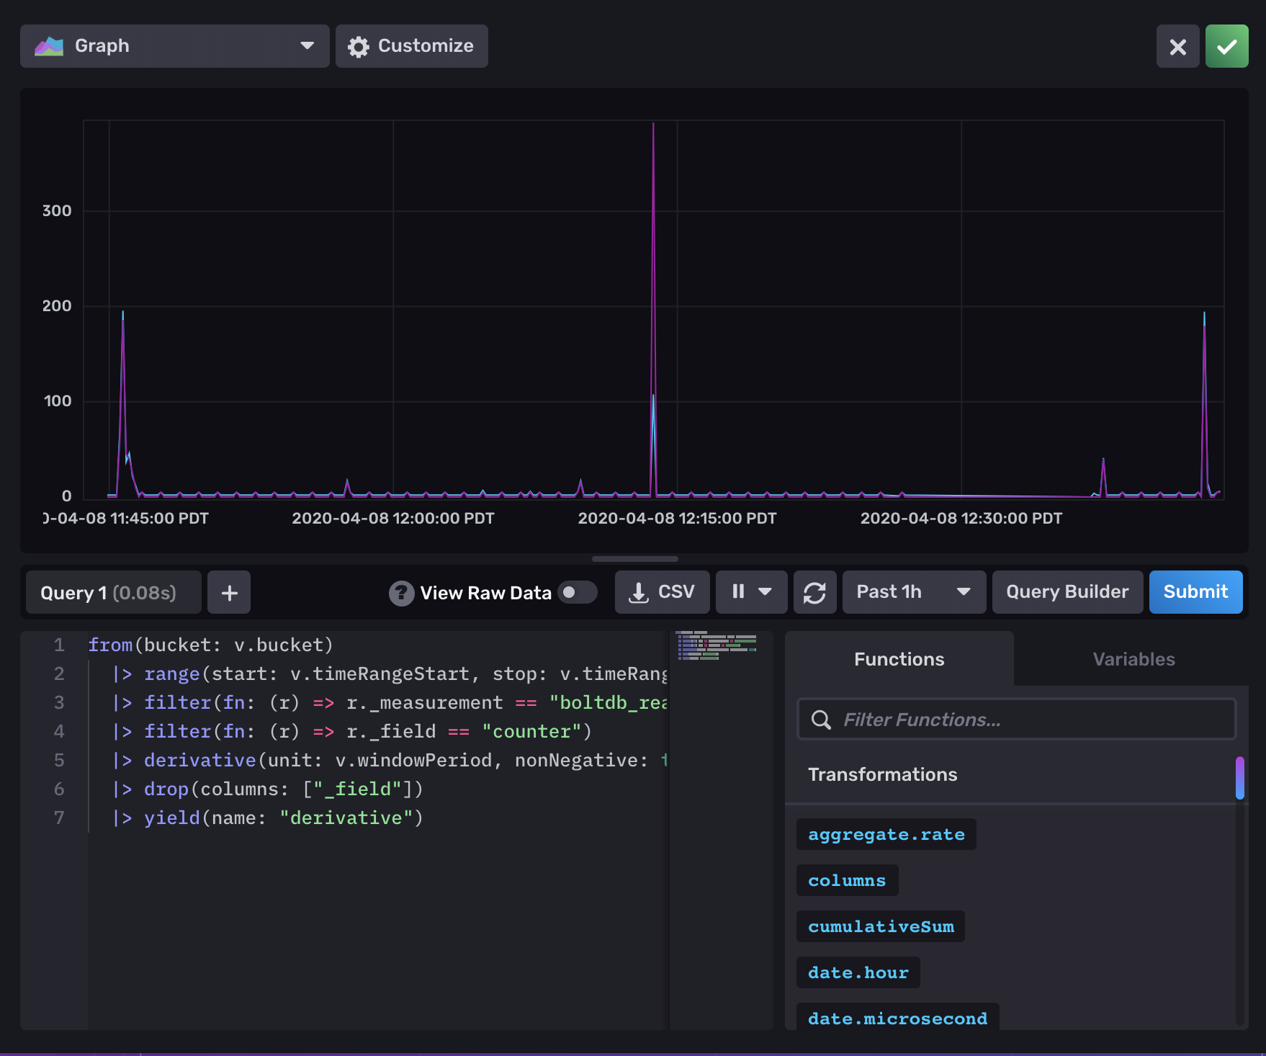Expand the pause interval dropdown chevron

coord(765,592)
